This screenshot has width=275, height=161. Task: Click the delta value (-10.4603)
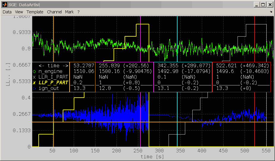coord(254,71)
